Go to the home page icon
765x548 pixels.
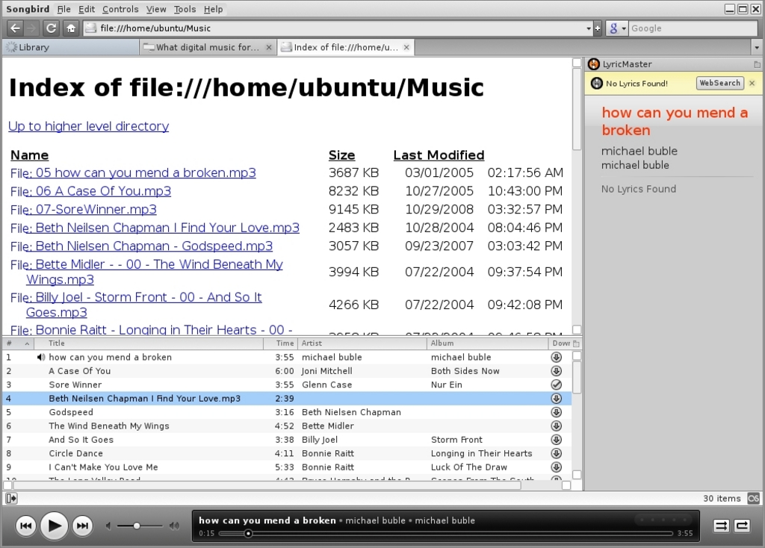tap(71, 28)
